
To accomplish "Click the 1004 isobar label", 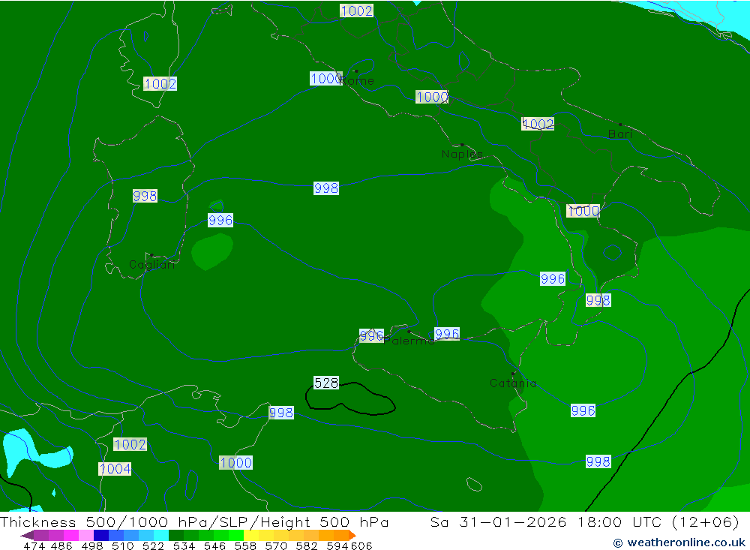I will 115,469.
